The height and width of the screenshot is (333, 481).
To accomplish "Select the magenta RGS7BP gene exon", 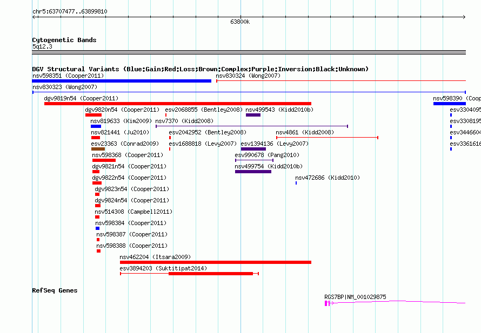I will coord(327,303).
